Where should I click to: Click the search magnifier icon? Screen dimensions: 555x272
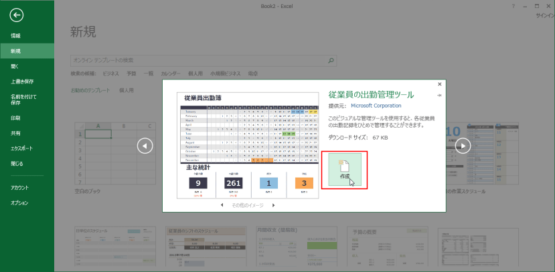331,60
